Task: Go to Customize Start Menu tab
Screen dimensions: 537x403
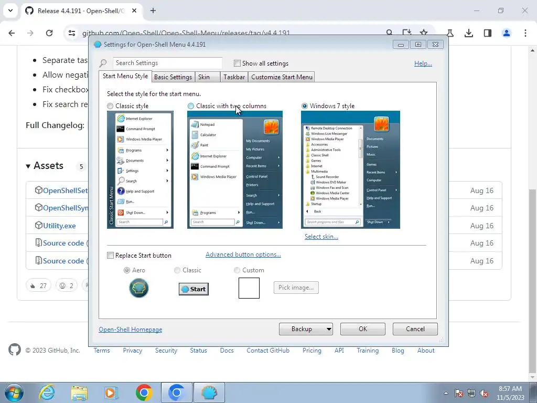Action: click(282, 77)
